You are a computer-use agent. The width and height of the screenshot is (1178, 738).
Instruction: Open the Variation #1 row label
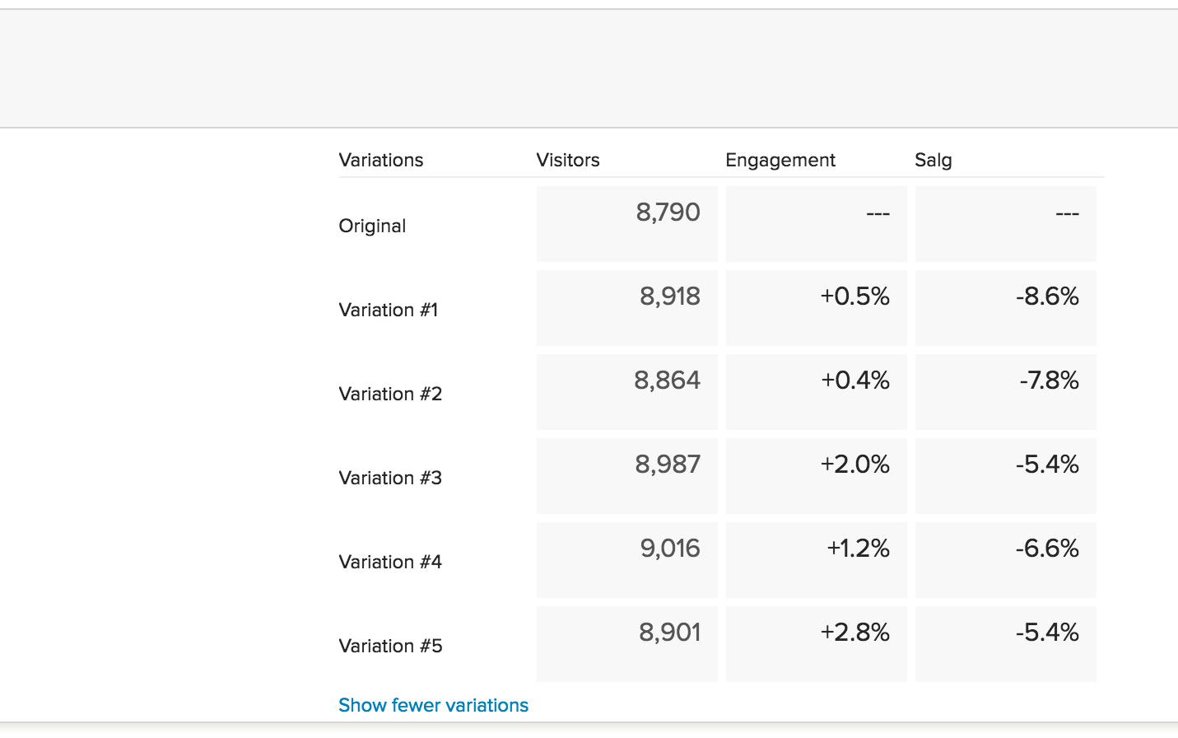pyautogui.click(x=388, y=310)
